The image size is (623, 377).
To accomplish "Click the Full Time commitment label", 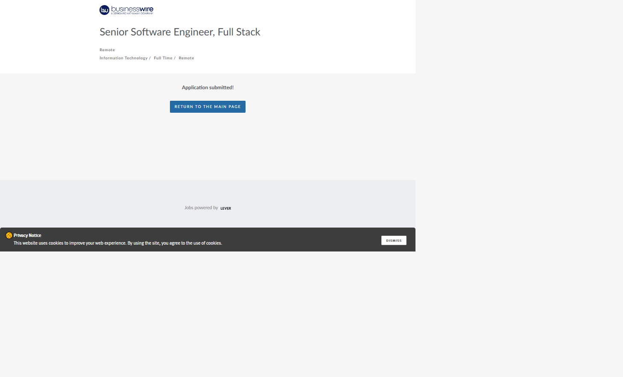I will tap(163, 58).
